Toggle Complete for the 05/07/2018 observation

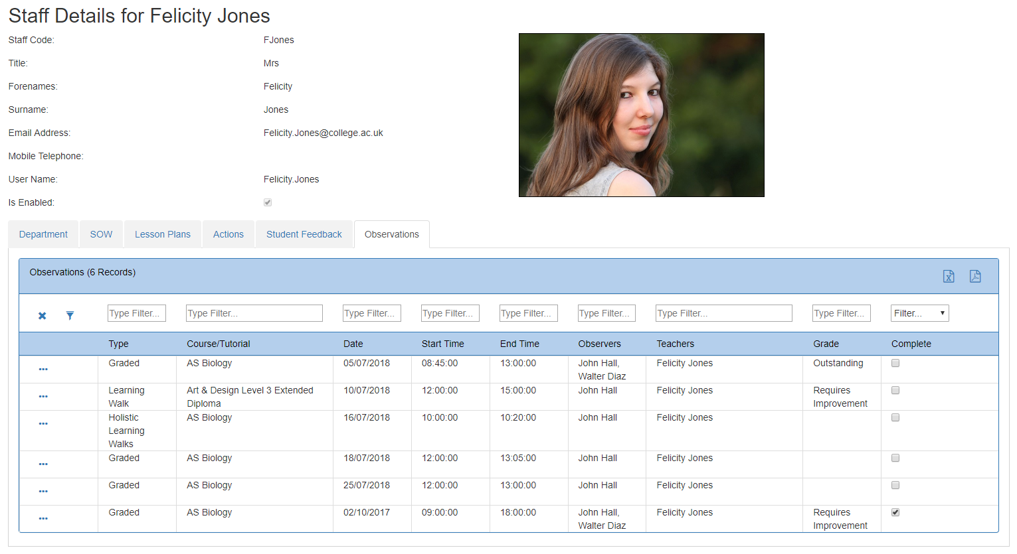tap(895, 363)
